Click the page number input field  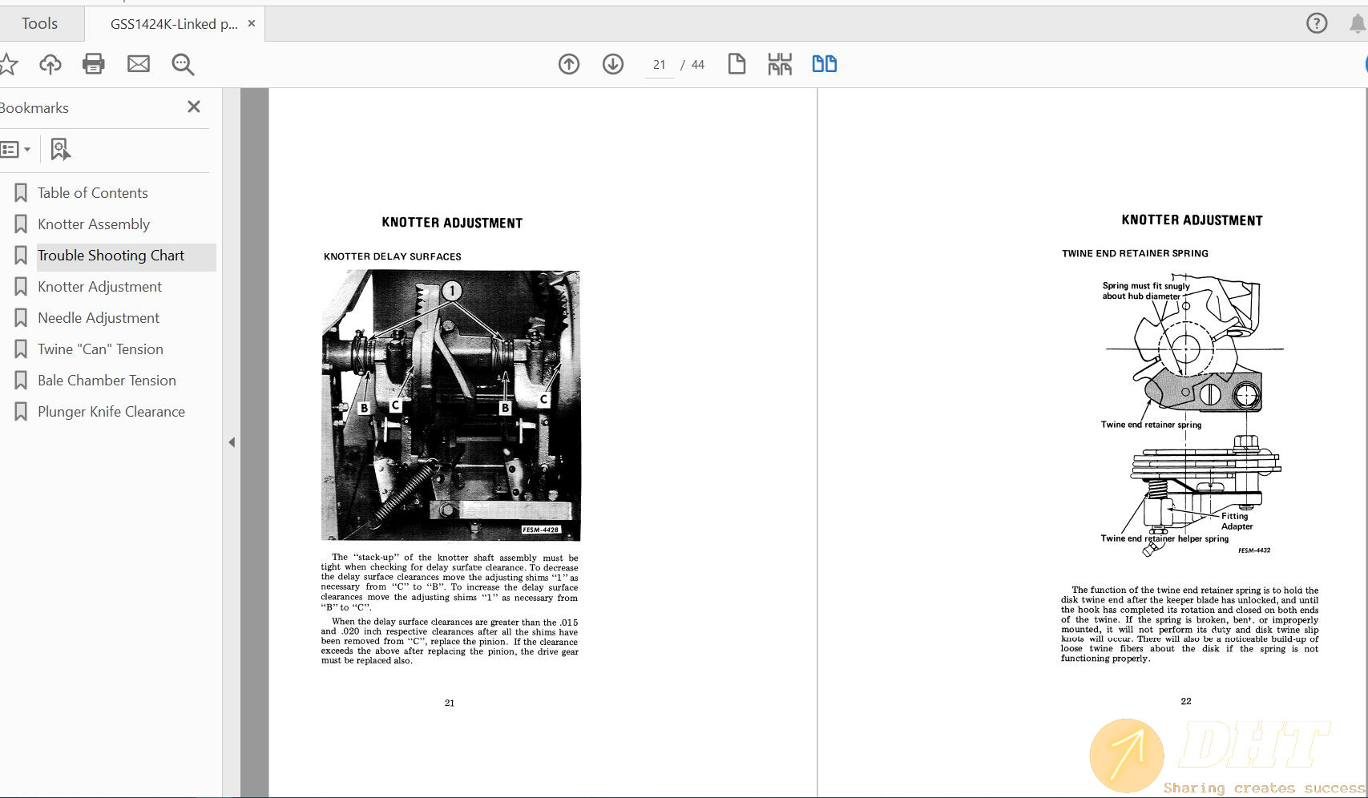coord(660,65)
